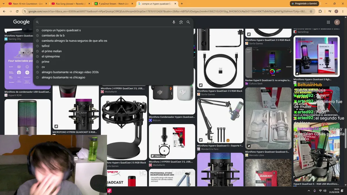This screenshot has height=195, width=347.
Task: Show hidden system tray icons
Action: (x=309, y=191)
